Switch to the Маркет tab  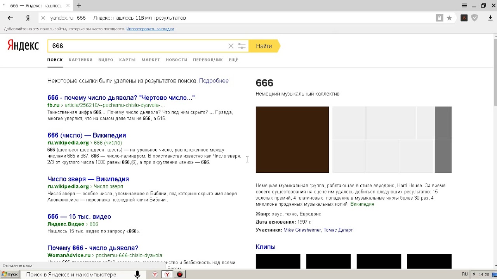pos(151,60)
